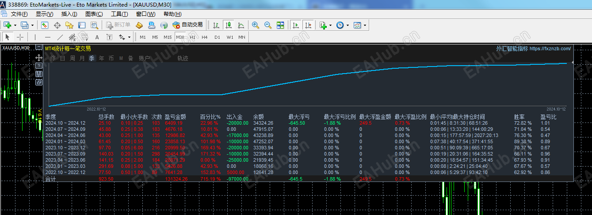This screenshot has height=215, width=592.
Task: Click the arrows objects icon
Action: 122,37
